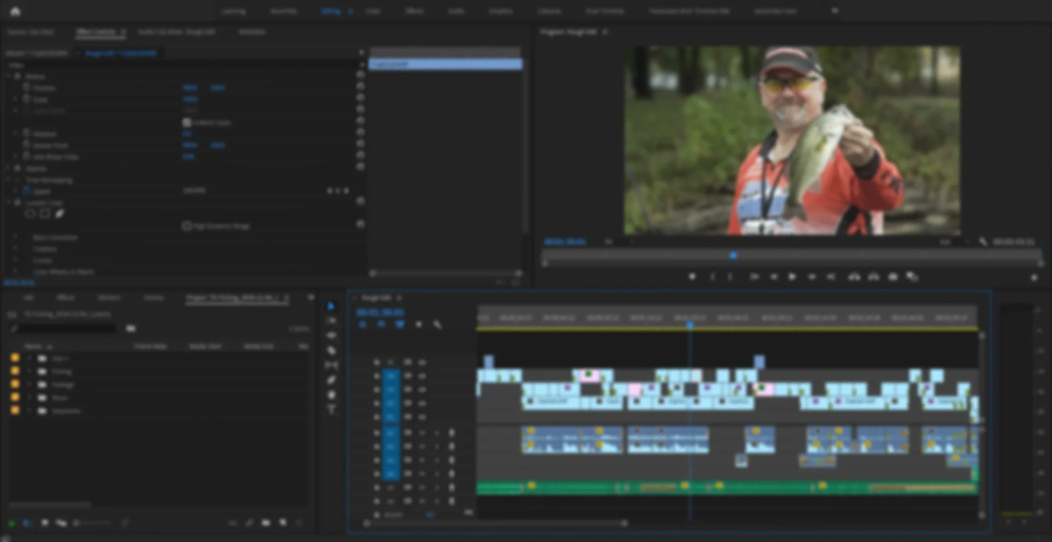The width and height of the screenshot is (1052, 542).
Task: Select the free draw bezier mask pen under Lumetri Color
Action: 59,214
